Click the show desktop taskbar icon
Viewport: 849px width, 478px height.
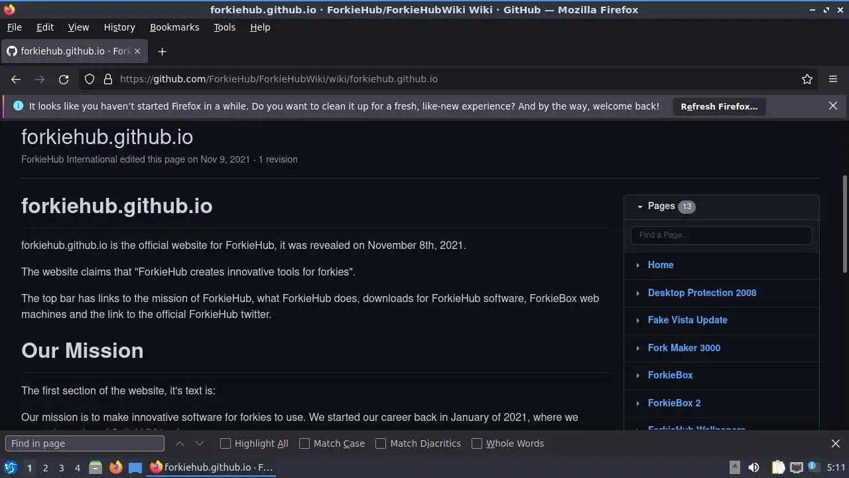(x=135, y=467)
